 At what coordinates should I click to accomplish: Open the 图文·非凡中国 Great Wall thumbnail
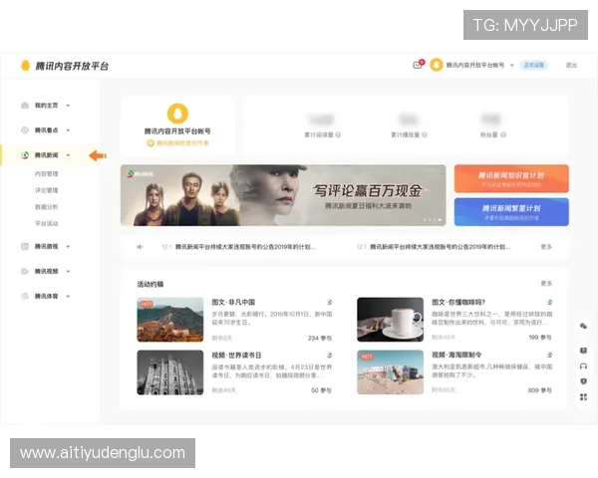170,320
